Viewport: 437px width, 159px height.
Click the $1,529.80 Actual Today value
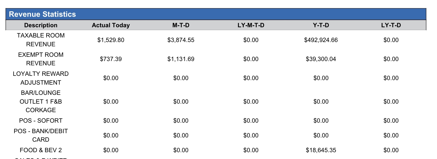[x=111, y=40]
